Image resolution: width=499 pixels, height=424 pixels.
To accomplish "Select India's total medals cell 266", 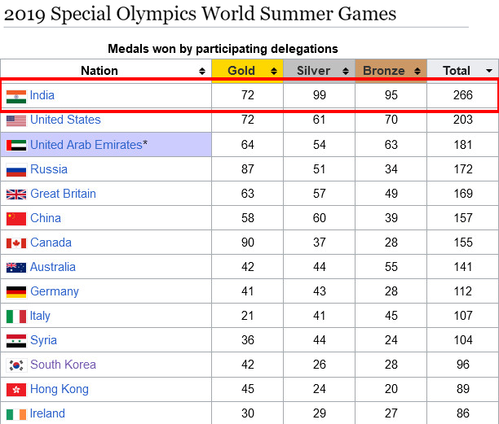I will coord(463,95).
